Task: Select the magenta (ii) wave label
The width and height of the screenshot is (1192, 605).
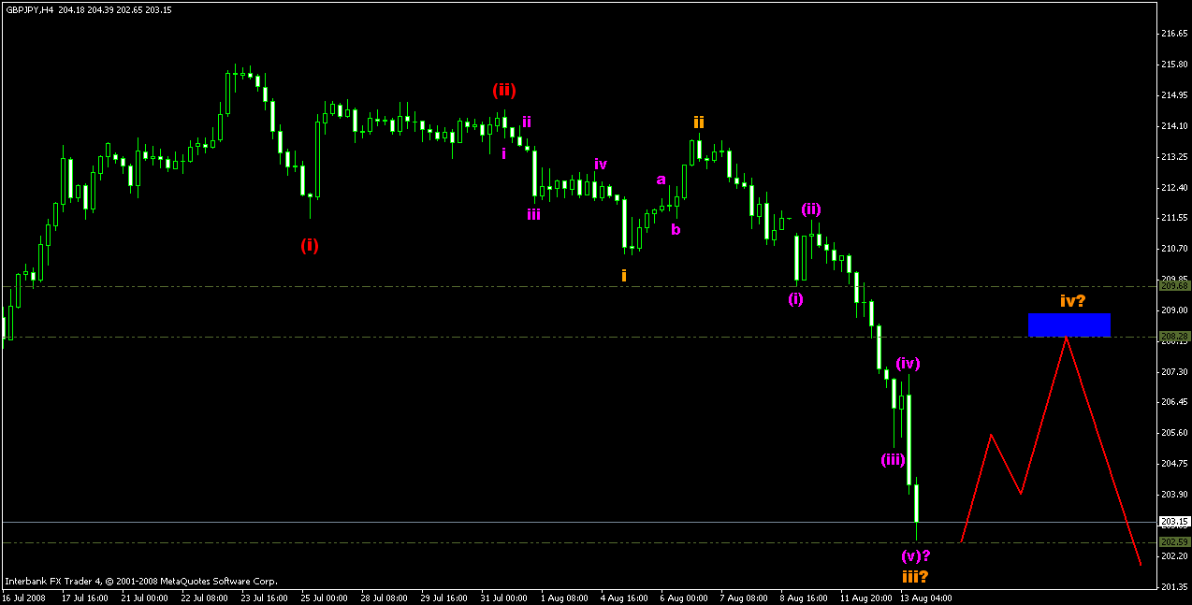Action: point(811,209)
